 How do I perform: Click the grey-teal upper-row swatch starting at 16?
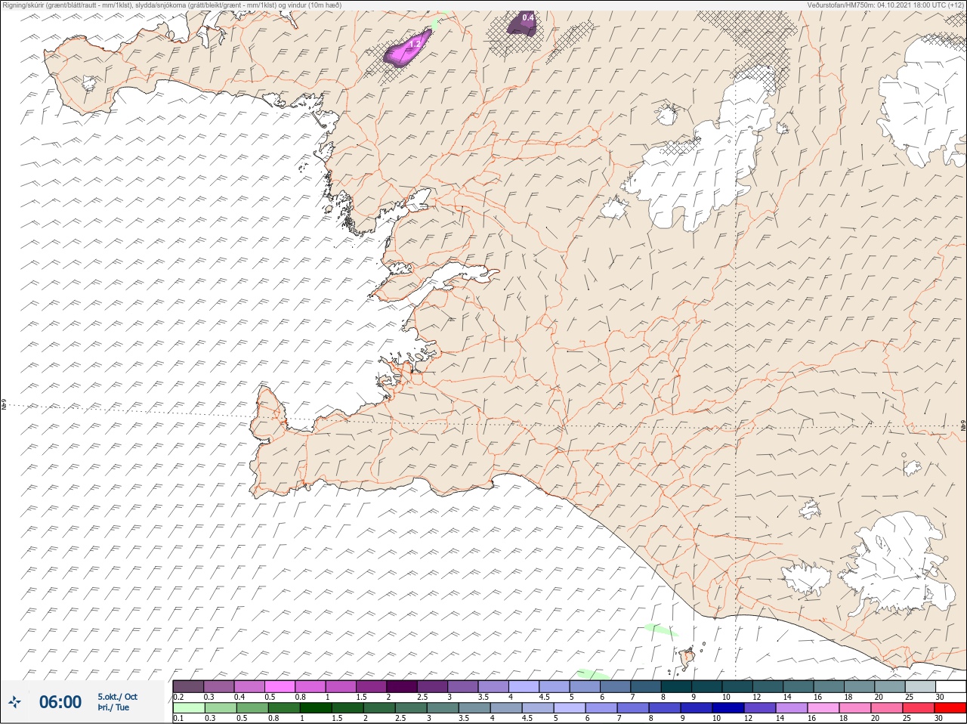[x=829, y=686]
